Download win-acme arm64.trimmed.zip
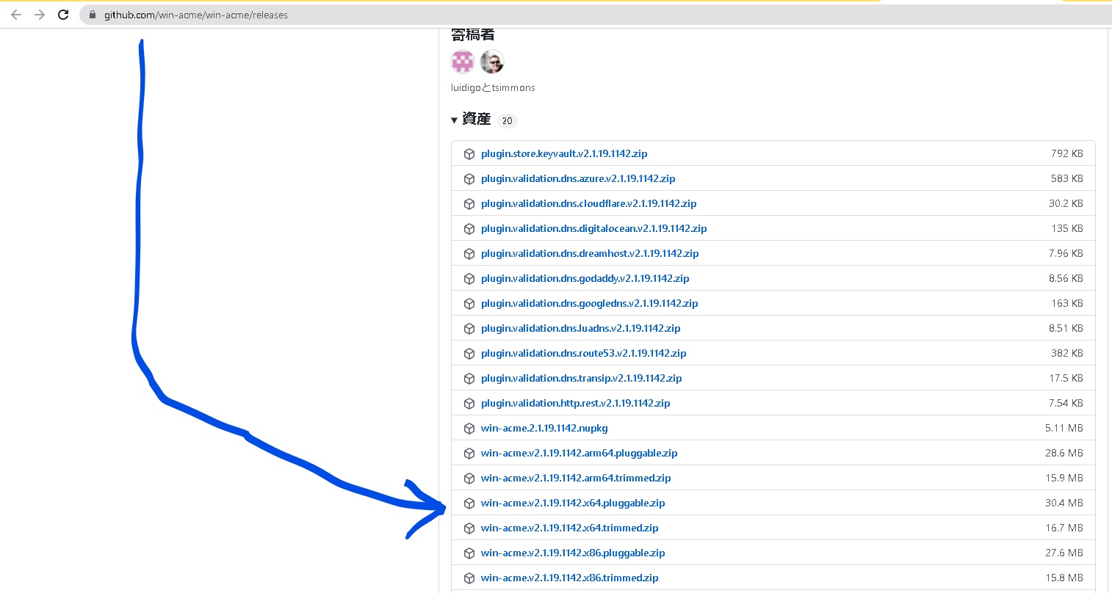Viewport: 1112px width, 593px height. point(576,478)
